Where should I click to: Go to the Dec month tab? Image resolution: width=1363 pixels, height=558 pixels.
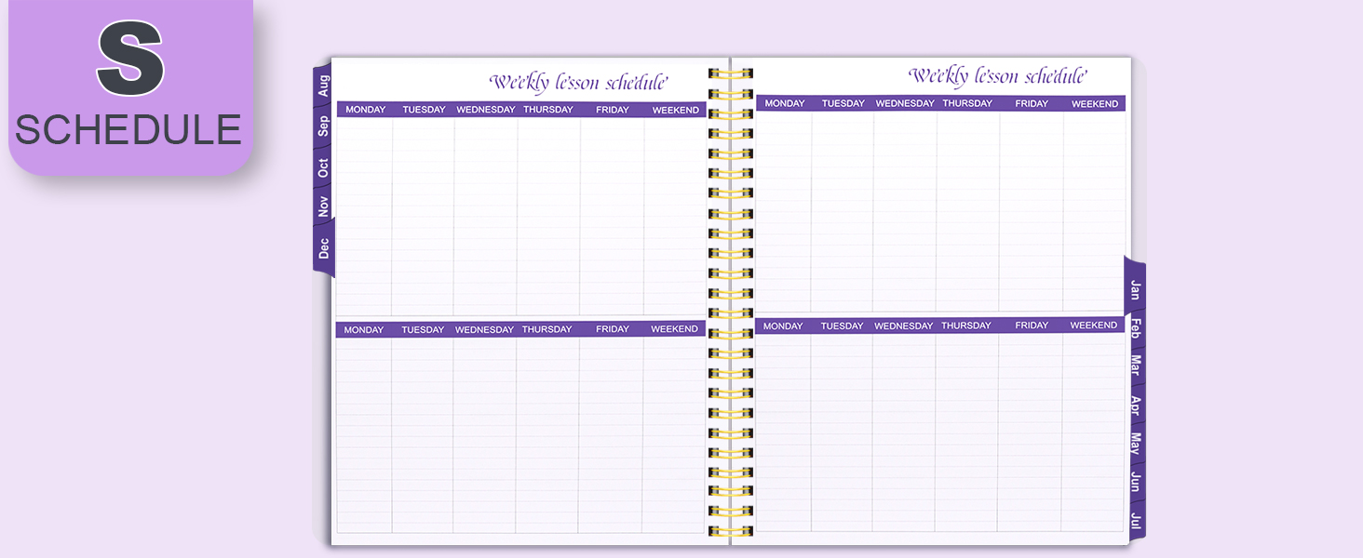tap(323, 248)
